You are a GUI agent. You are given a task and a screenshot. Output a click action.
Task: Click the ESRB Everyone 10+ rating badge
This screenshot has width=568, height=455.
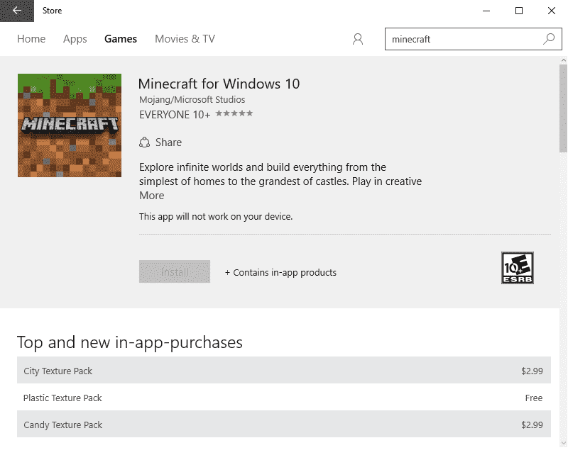click(x=518, y=268)
